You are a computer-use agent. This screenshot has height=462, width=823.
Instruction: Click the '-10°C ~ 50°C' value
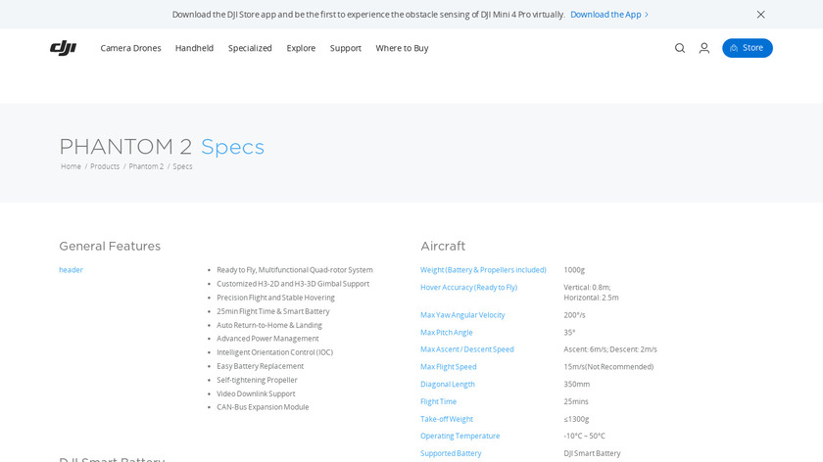coord(584,436)
